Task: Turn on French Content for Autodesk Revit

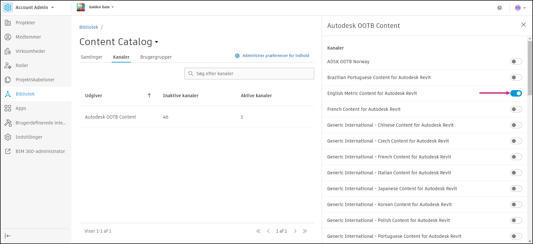Action: click(x=516, y=109)
